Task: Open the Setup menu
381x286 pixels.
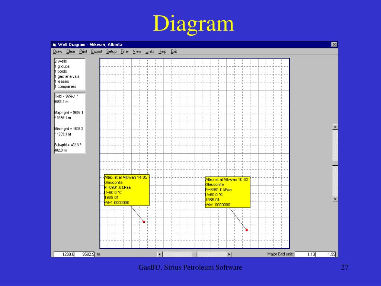Action: pos(111,51)
